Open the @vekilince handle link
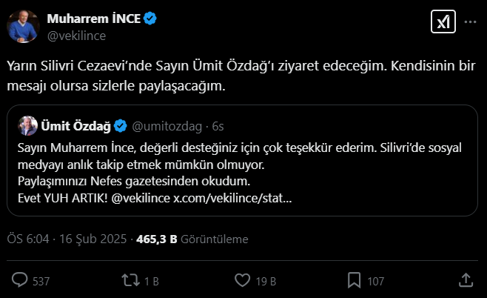Screen dimensions: 487x298 point(78,35)
